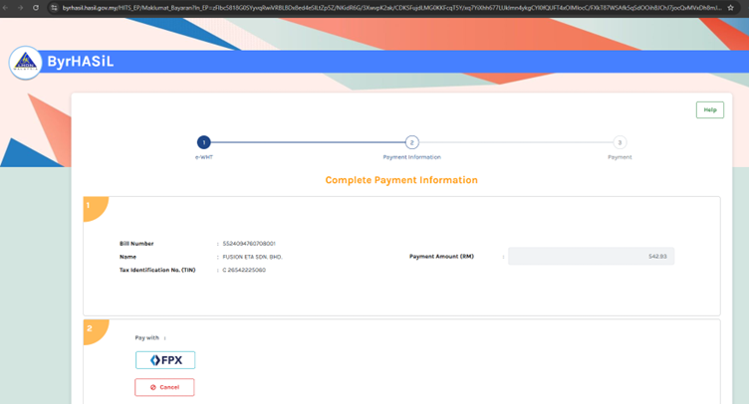
Task: Click the orange section 2 badge
Action: click(92, 329)
